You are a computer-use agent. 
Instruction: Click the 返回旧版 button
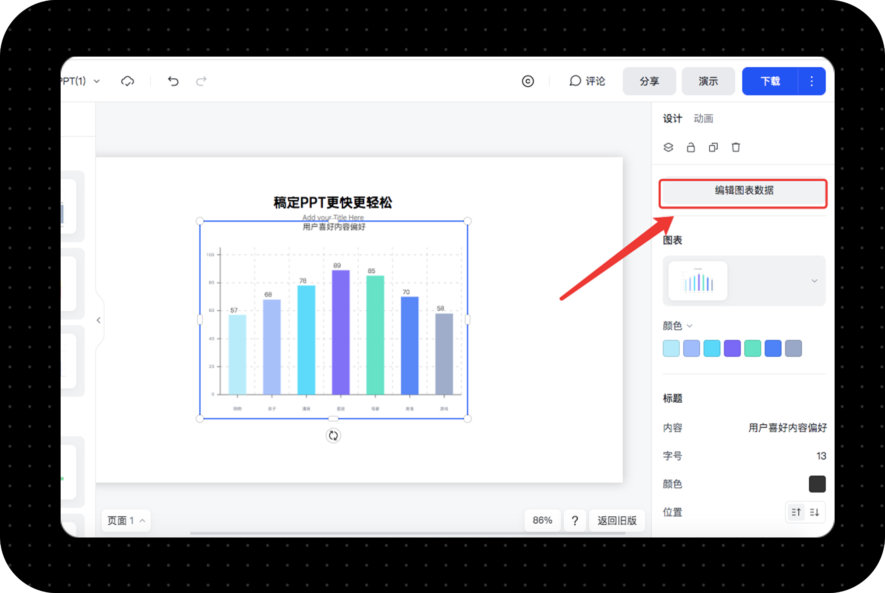617,520
